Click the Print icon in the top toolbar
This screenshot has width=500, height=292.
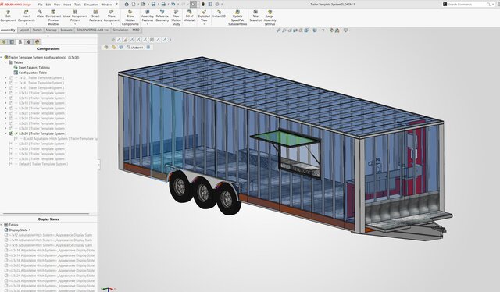click(163, 5)
